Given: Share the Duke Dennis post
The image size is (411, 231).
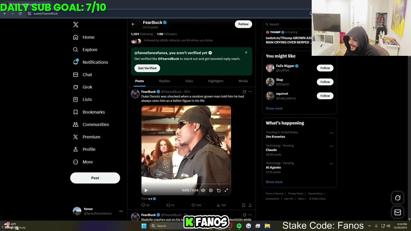Looking at the screenshot, I should click(250, 205).
